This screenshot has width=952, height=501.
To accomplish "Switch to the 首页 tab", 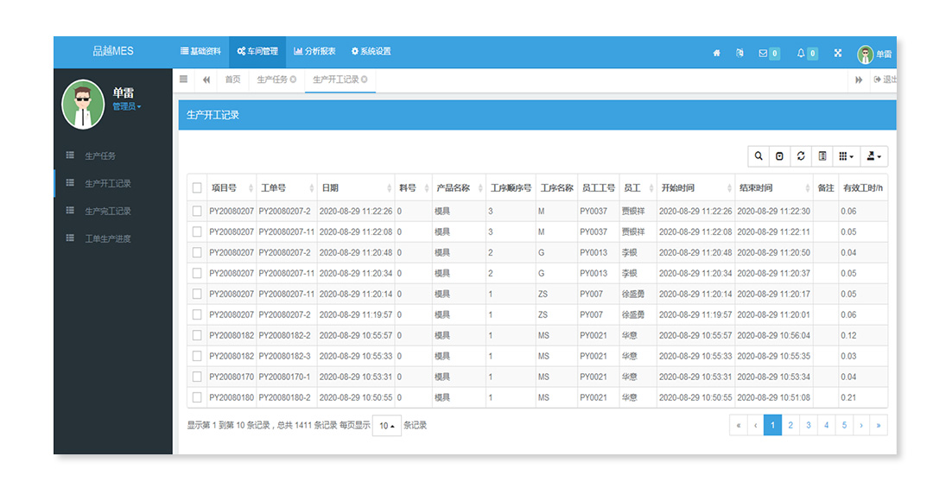I will click(232, 79).
